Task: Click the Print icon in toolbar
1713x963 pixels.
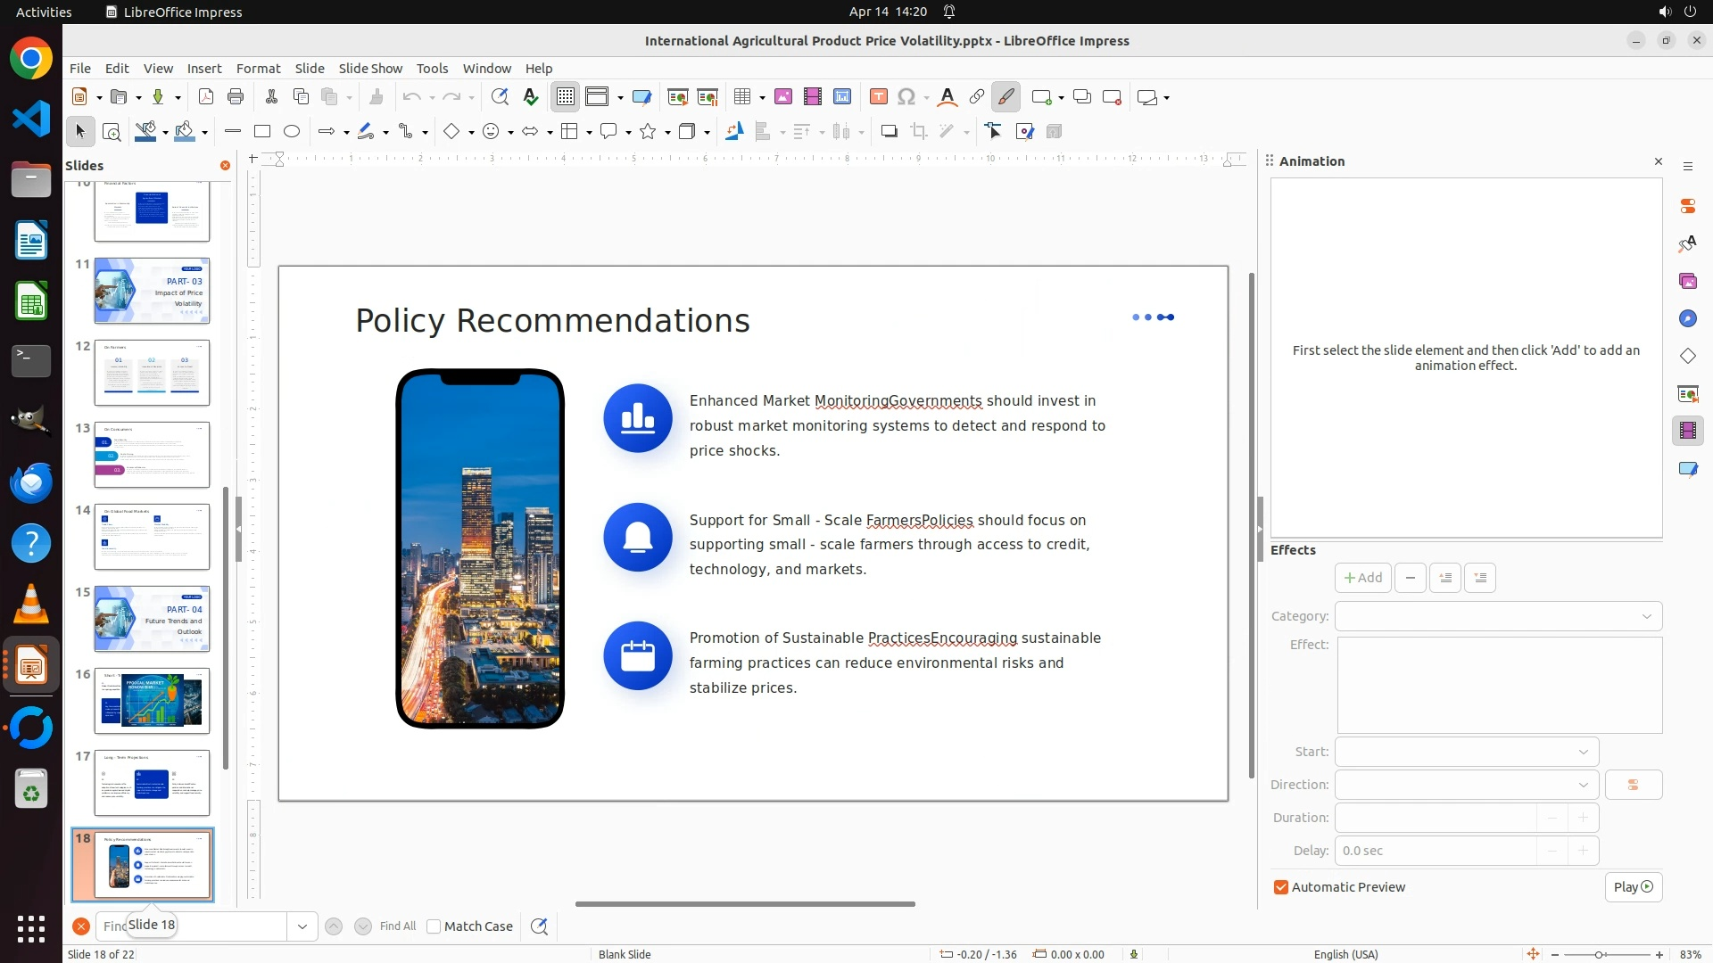Action: point(236,97)
